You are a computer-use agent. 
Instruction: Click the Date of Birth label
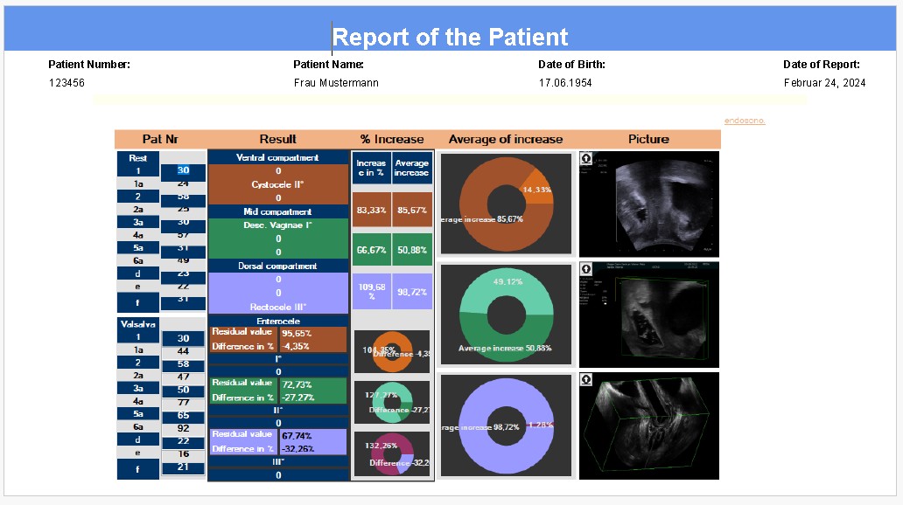click(571, 65)
